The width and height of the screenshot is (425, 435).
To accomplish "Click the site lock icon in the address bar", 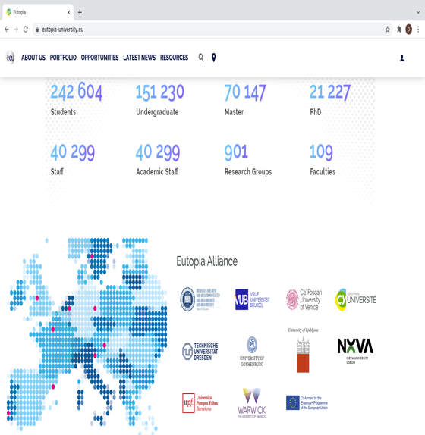I will click(x=37, y=30).
